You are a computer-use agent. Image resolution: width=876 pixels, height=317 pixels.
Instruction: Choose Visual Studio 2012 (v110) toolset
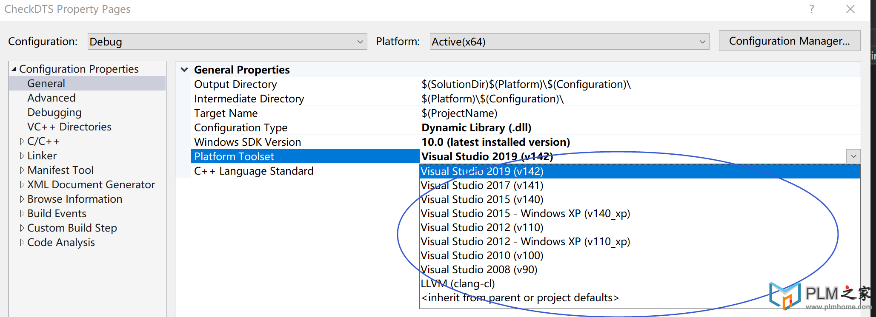[640, 227]
